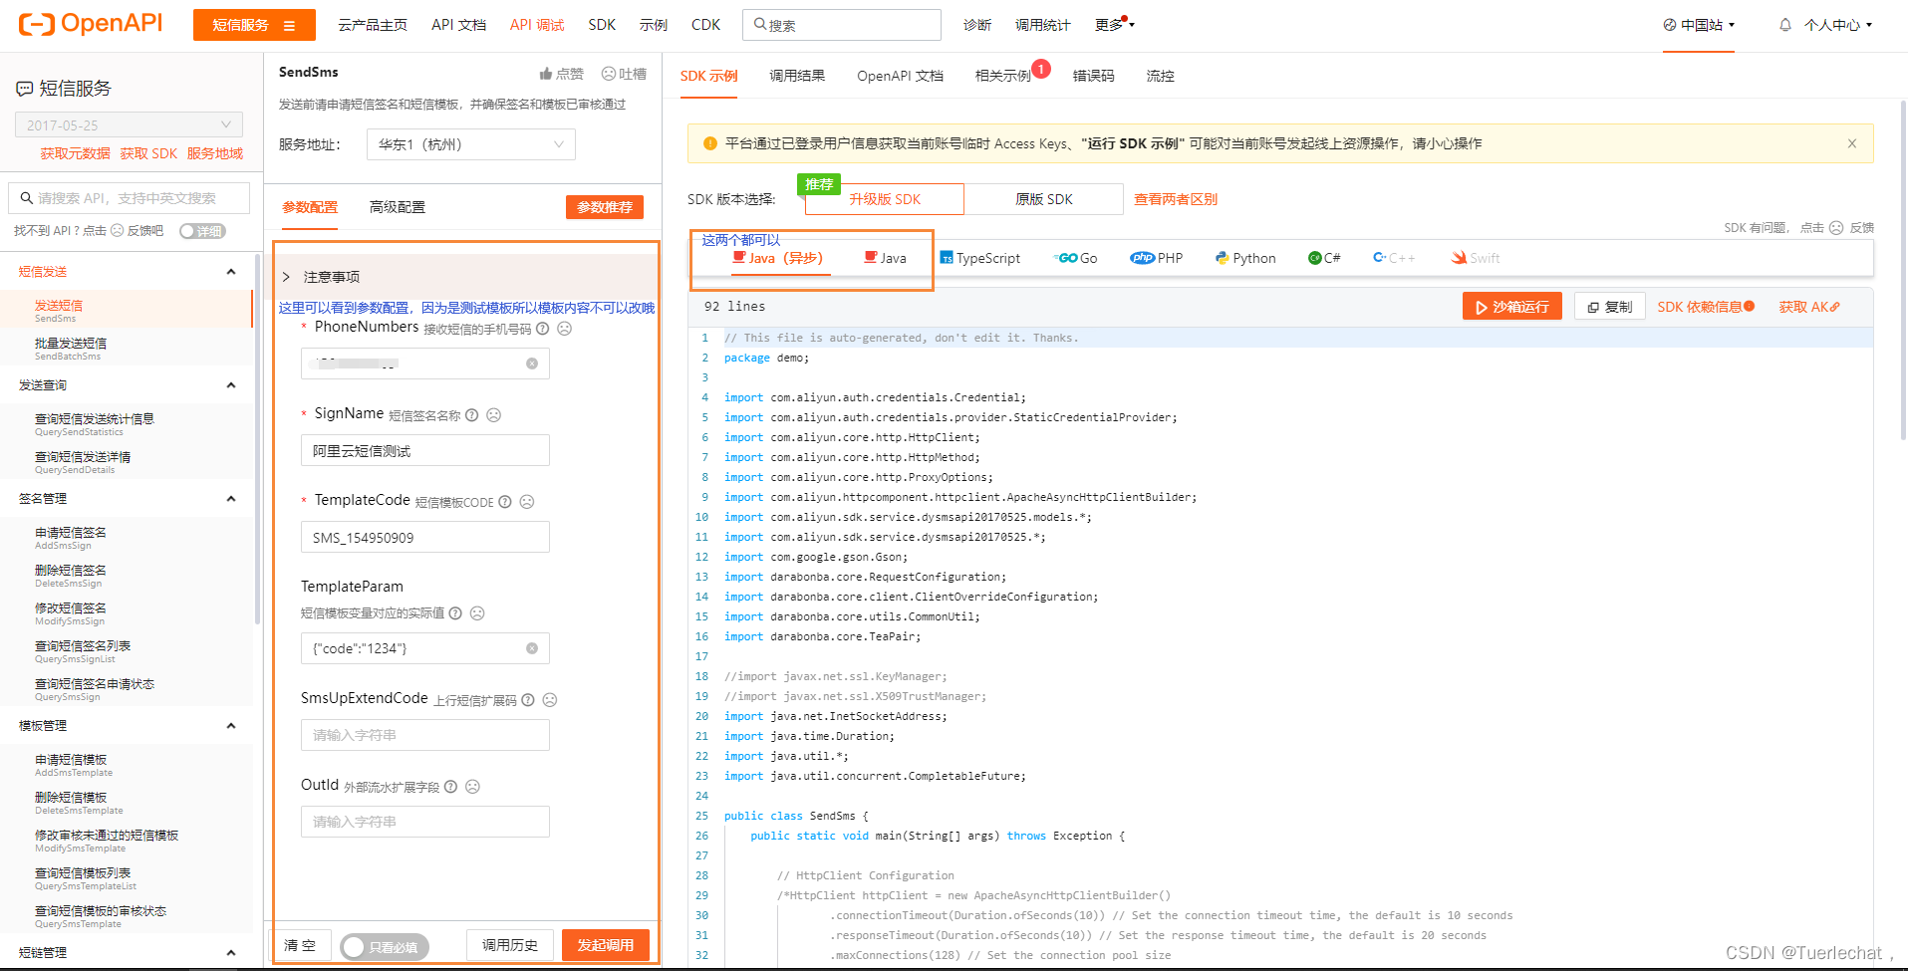Select the Swift SDK language
This screenshot has width=1908, height=971.
click(1476, 258)
